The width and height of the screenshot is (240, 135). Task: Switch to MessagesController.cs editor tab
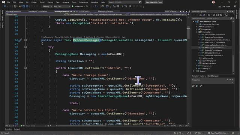(x=37, y=11)
